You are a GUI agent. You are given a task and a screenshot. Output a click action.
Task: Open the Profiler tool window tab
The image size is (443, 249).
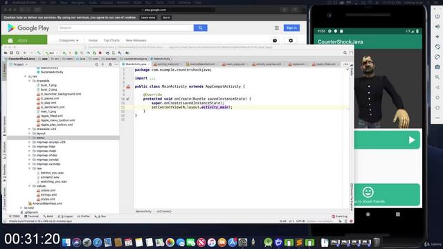[84, 216]
